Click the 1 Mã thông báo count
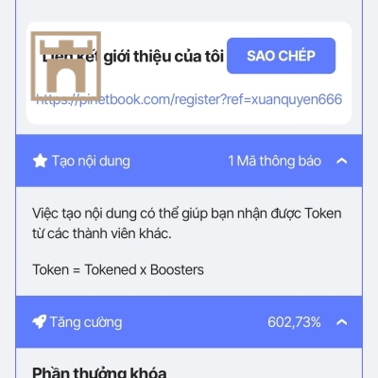The image size is (378, 378). (x=274, y=161)
